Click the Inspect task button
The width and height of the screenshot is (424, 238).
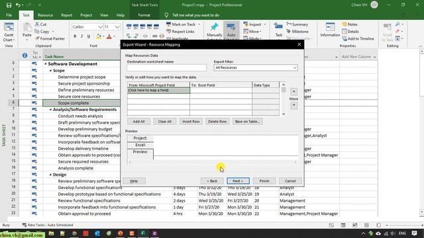[252, 24]
